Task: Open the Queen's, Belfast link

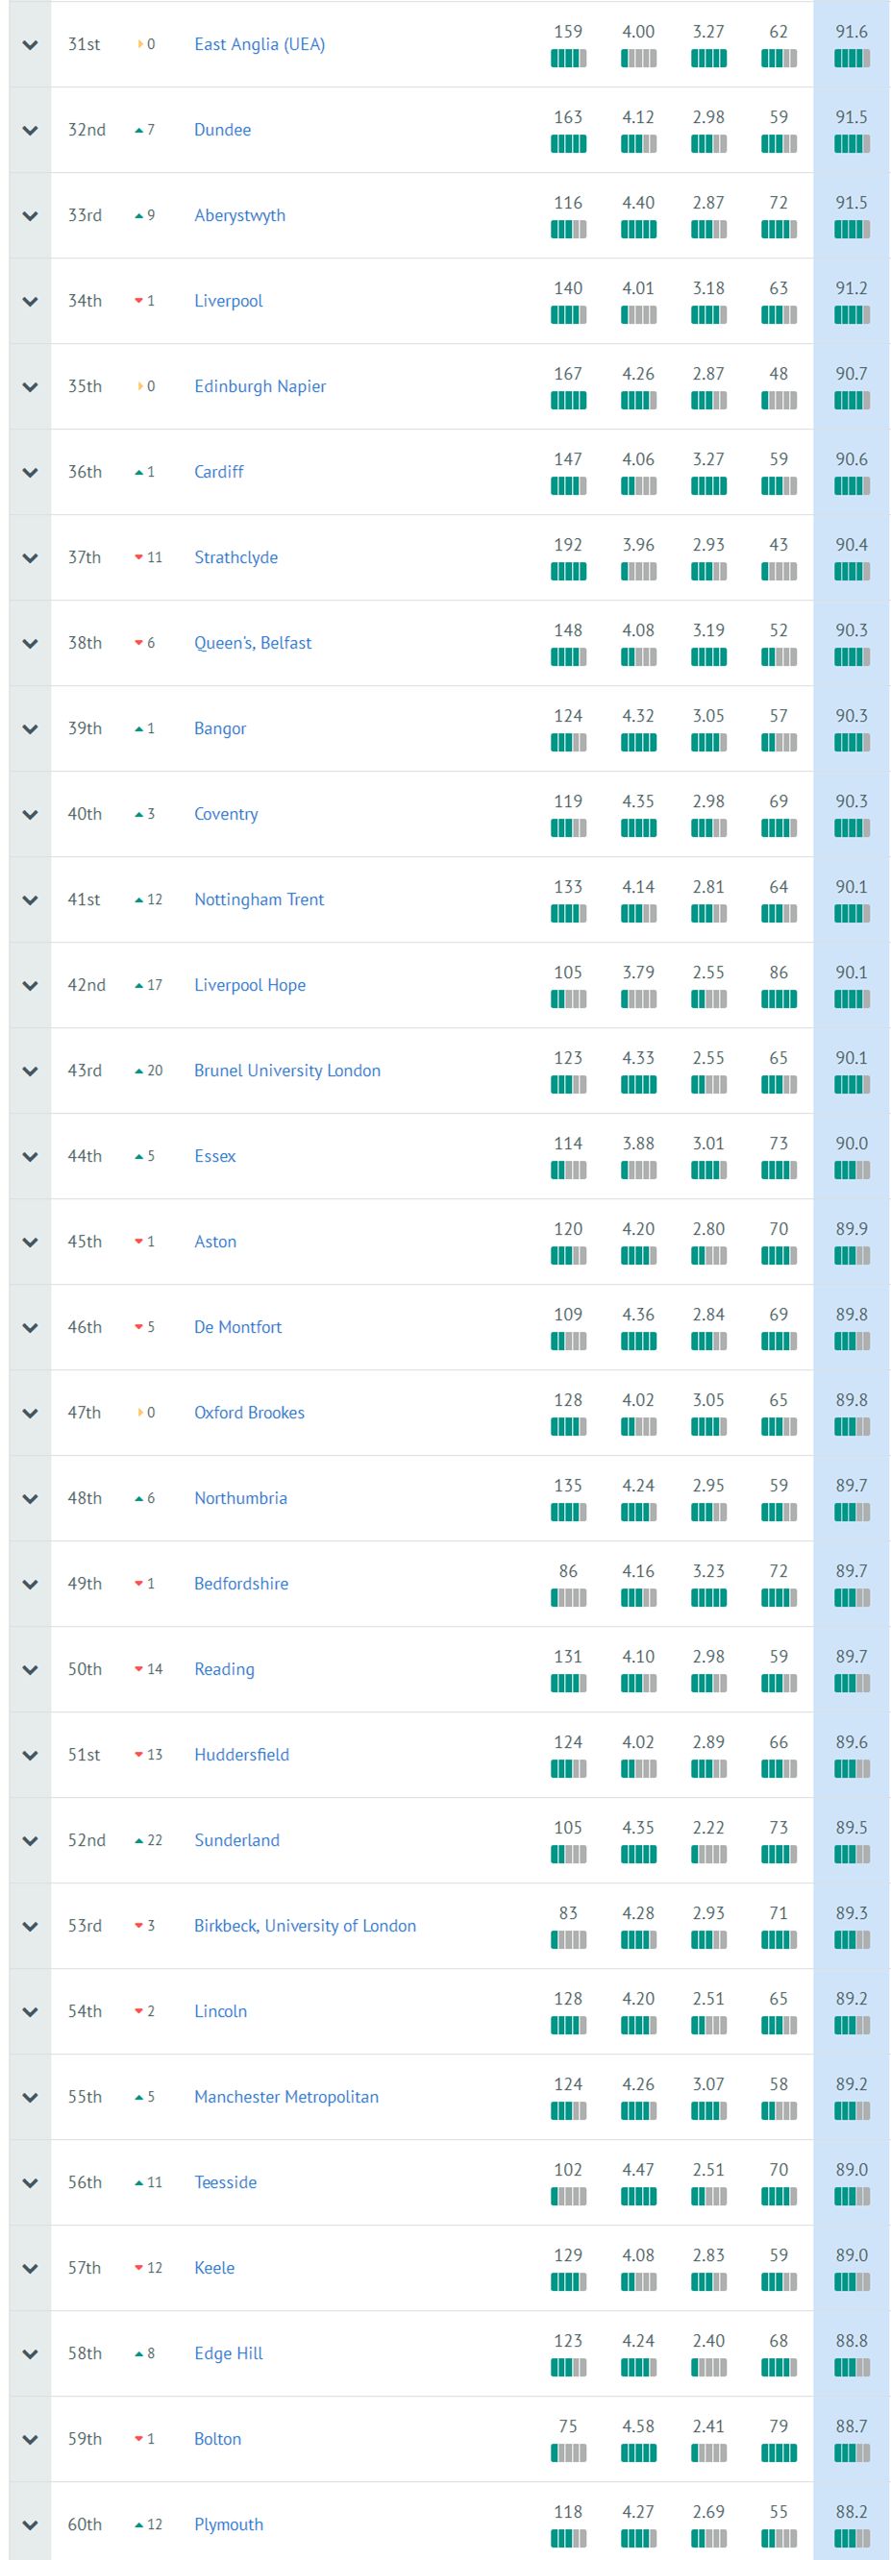Action: (253, 643)
